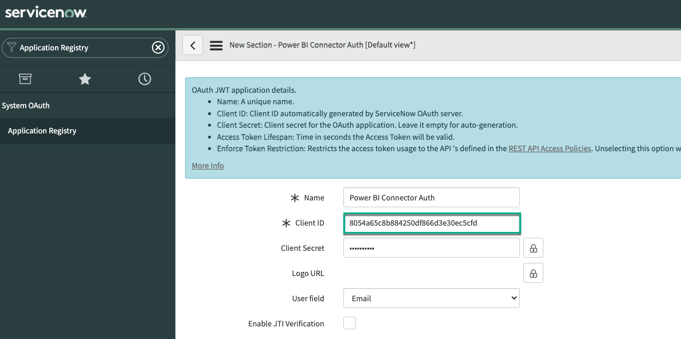Select the Client ID value field
Viewport: 681px width, 339px height.
coord(431,223)
